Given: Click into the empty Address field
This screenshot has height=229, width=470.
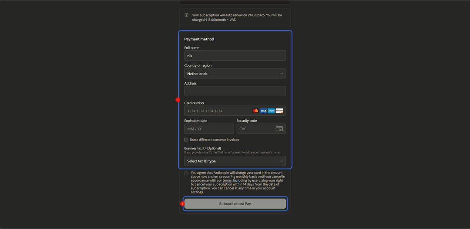Looking at the screenshot, I should (x=235, y=91).
